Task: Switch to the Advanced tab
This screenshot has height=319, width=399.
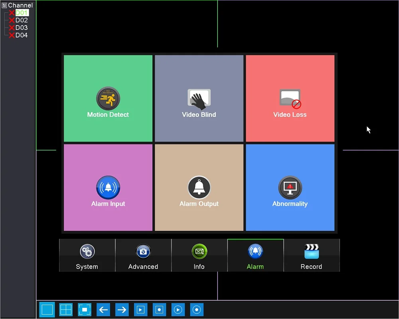Action: pyautogui.click(x=143, y=256)
